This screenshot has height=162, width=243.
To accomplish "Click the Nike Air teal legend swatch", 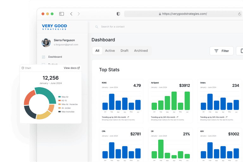I will (x=59, y=97).
